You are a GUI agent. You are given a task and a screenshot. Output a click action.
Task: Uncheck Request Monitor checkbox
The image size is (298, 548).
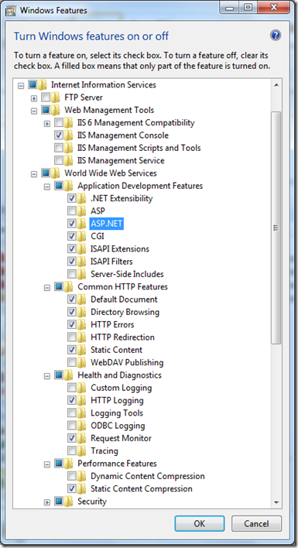pyautogui.click(x=72, y=438)
